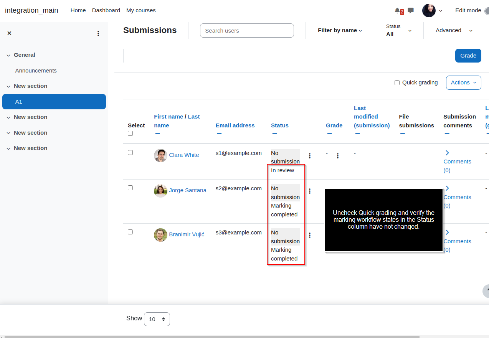The height and width of the screenshot is (338, 489).
Task: Collapse the General section
Action: (x=8, y=55)
